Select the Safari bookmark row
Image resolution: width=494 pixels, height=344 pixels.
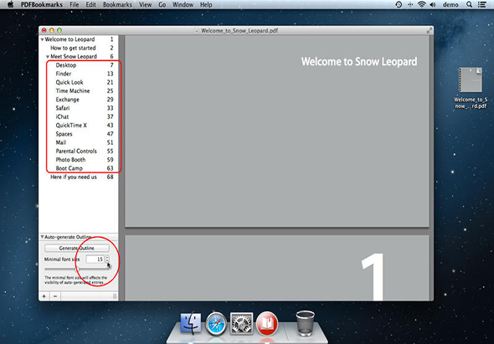79,108
